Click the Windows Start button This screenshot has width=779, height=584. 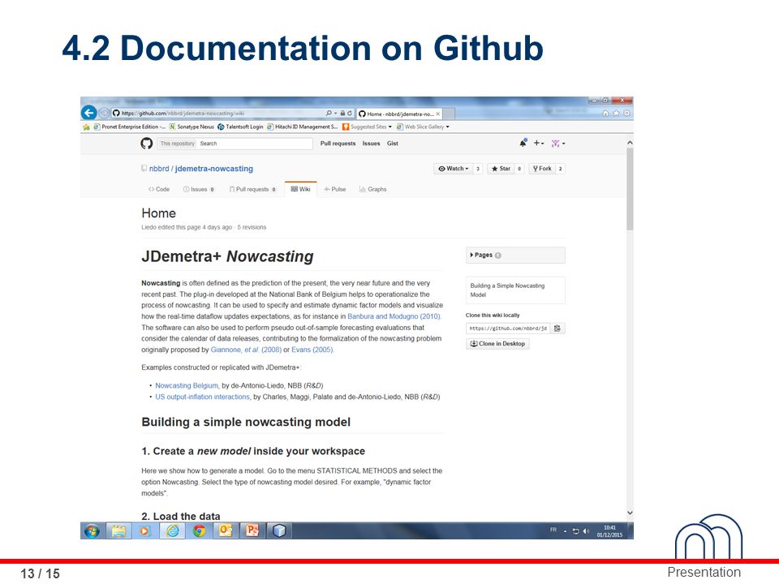pyautogui.click(x=92, y=530)
